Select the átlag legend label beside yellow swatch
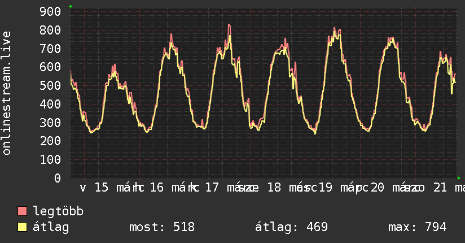The width and height of the screenshot is (465, 243). pos(51,227)
